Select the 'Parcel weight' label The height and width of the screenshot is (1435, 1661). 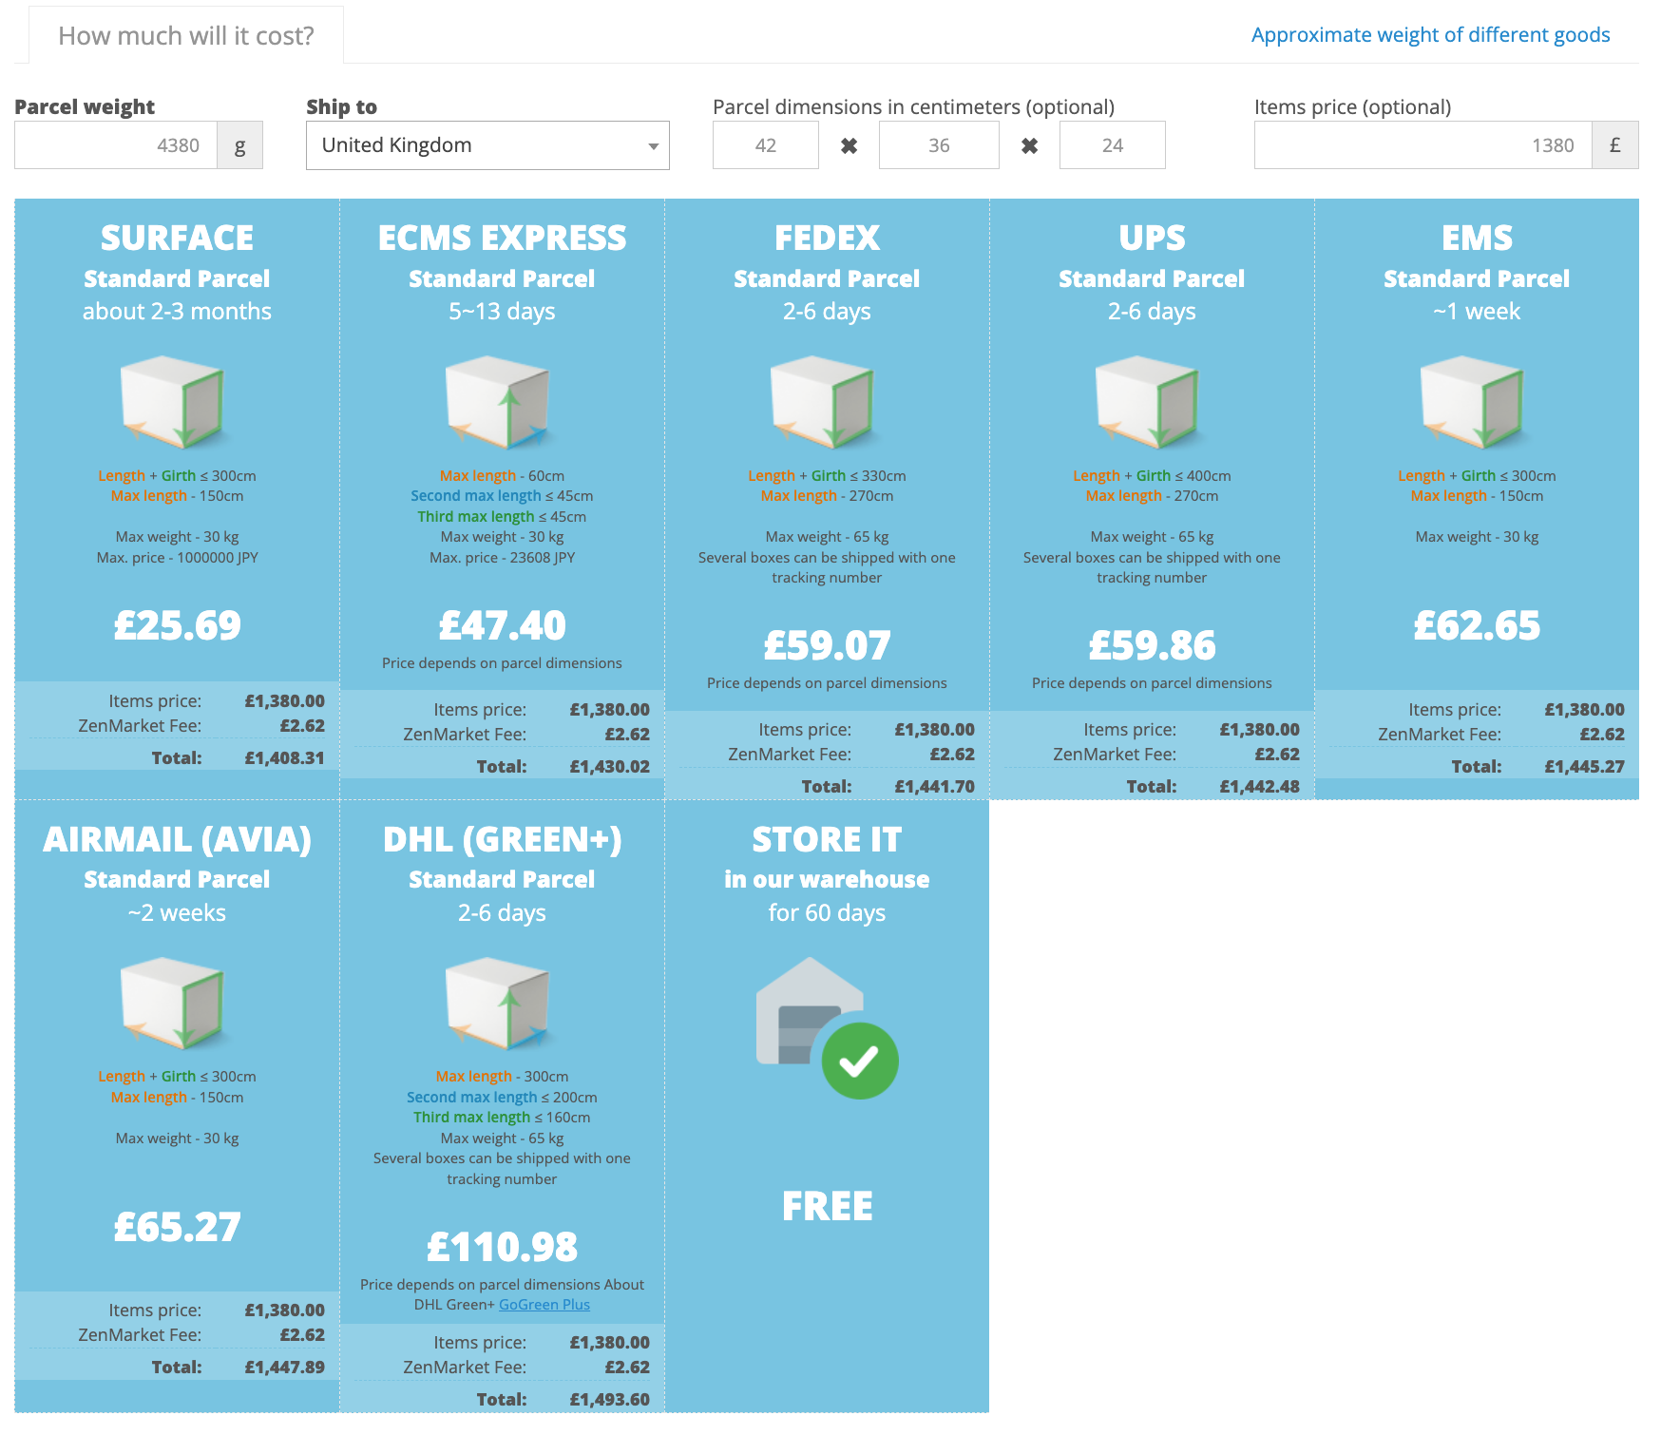pyautogui.click(x=85, y=106)
